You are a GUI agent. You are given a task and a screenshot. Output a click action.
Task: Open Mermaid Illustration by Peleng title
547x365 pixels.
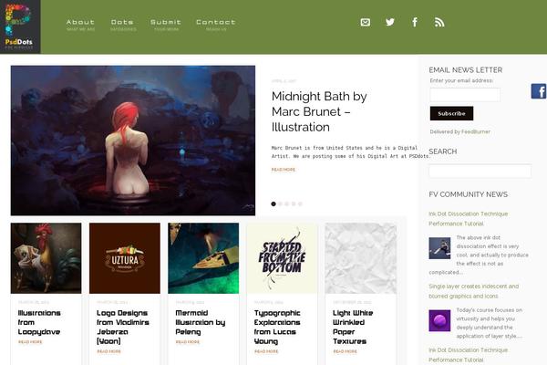pos(201,322)
